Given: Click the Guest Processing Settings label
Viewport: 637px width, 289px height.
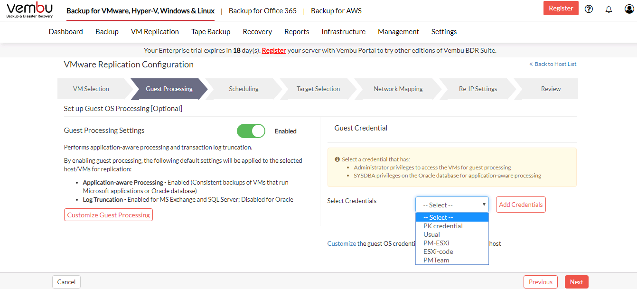Looking at the screenshot, I should pyautogui.click(x=104, y=131).
